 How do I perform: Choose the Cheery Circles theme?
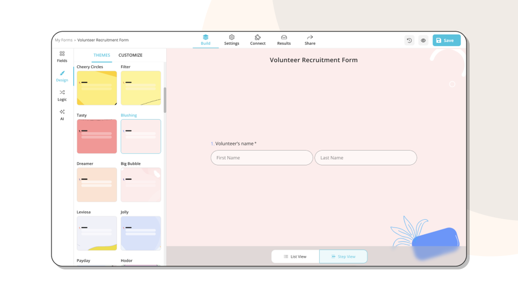97,88
